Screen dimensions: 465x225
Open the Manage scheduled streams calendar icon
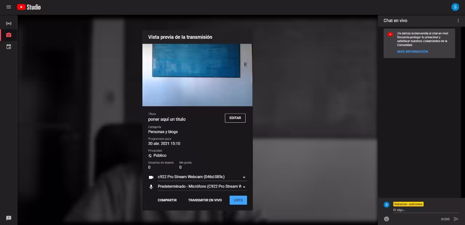(x=9, y=47)
